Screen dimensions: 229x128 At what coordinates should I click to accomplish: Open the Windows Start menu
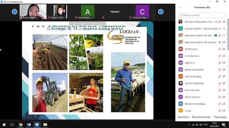(4, 125)
